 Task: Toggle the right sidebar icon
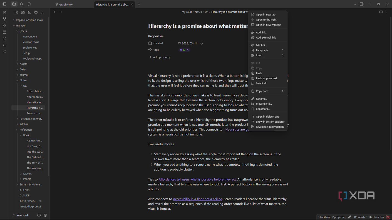coord(361,4)
